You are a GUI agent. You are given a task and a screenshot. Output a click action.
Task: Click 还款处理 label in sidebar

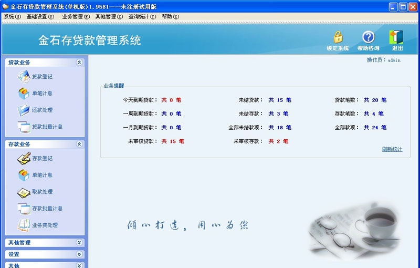(x=43, y=110)
